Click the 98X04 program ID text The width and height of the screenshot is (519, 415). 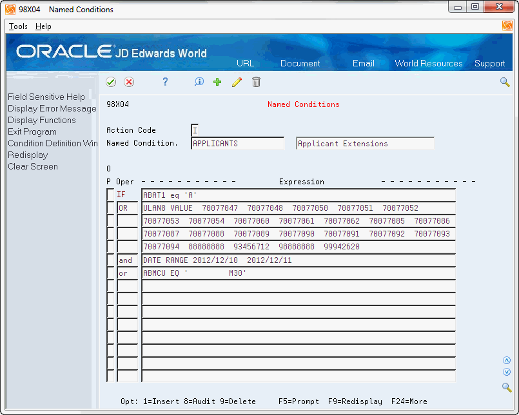click(x=117, y=104)
